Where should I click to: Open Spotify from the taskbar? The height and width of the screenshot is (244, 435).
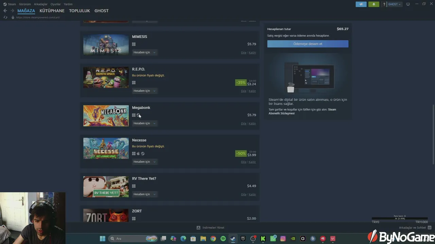point(223,239)
